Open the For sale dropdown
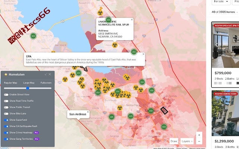The height and width of the screenshot is (149, 239). point(221,1)
